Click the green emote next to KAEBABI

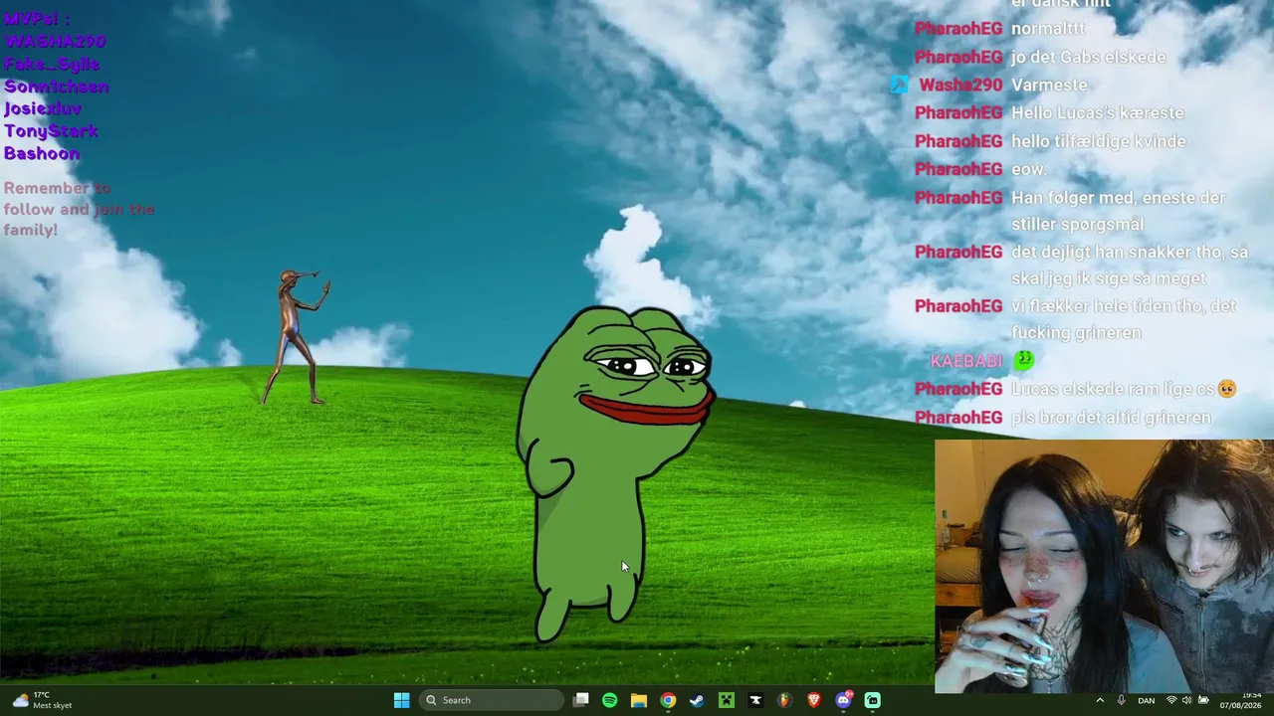[x=1023, y=360]
